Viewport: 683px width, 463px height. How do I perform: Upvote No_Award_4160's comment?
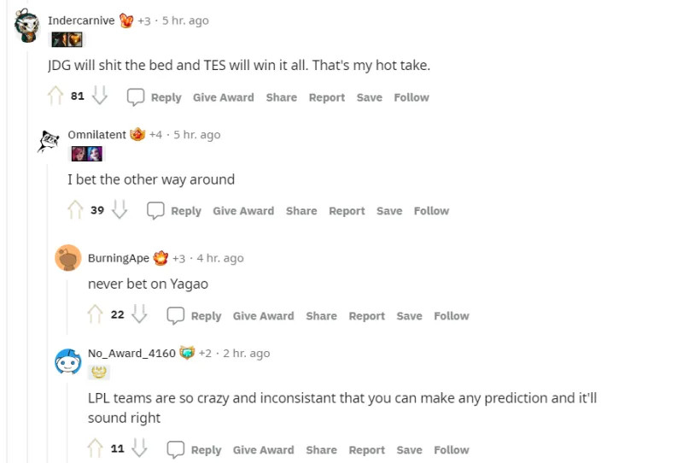96,449
